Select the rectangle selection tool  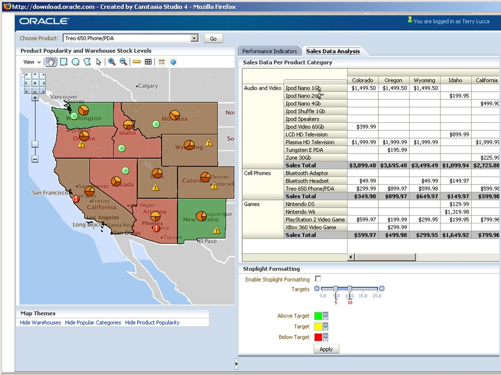pyautogui.click(x=64, y=62)
